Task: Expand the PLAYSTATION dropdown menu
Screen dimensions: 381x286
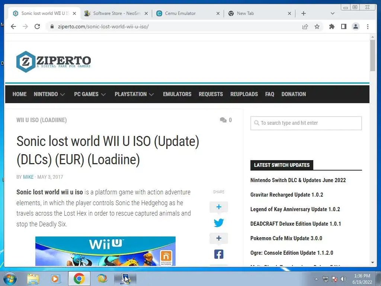Action: 134,94
